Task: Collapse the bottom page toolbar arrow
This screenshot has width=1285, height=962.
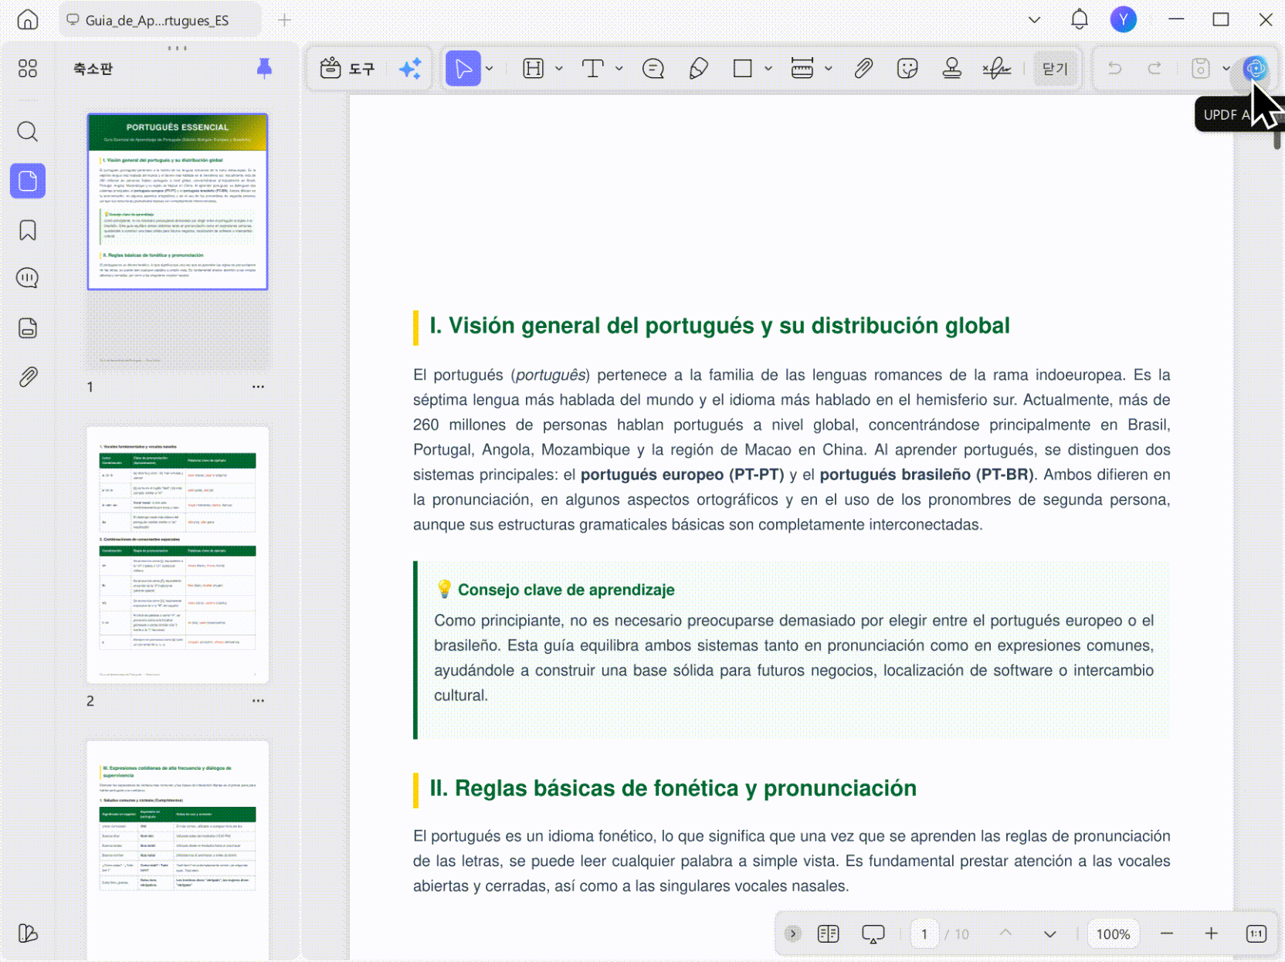Action: pyautogui.click(x=793, y=933)
